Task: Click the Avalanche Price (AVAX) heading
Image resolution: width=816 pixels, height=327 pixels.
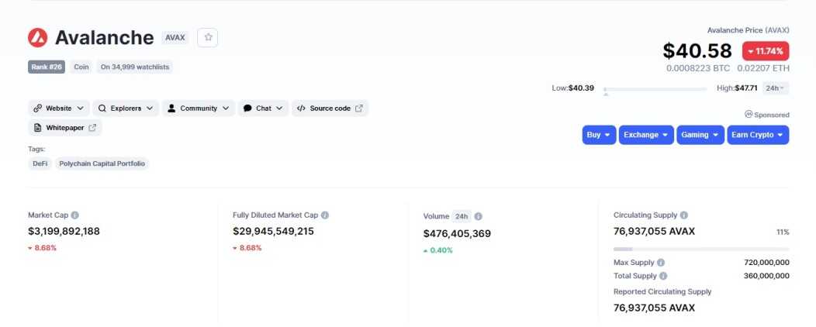Action: tap(749, 30)
